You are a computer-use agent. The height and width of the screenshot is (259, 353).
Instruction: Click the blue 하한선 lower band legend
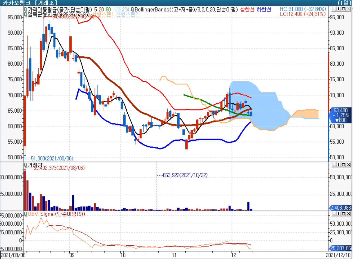[264, 10]
